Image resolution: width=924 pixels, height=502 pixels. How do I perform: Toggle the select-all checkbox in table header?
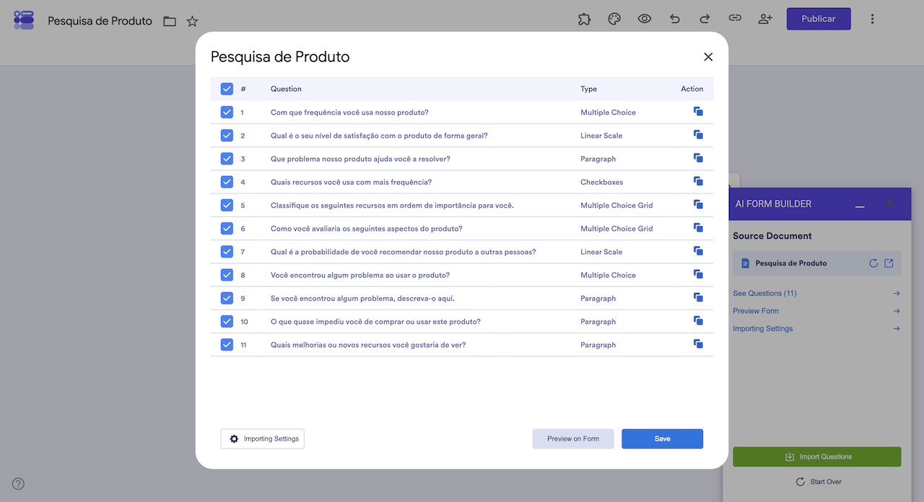227,89
